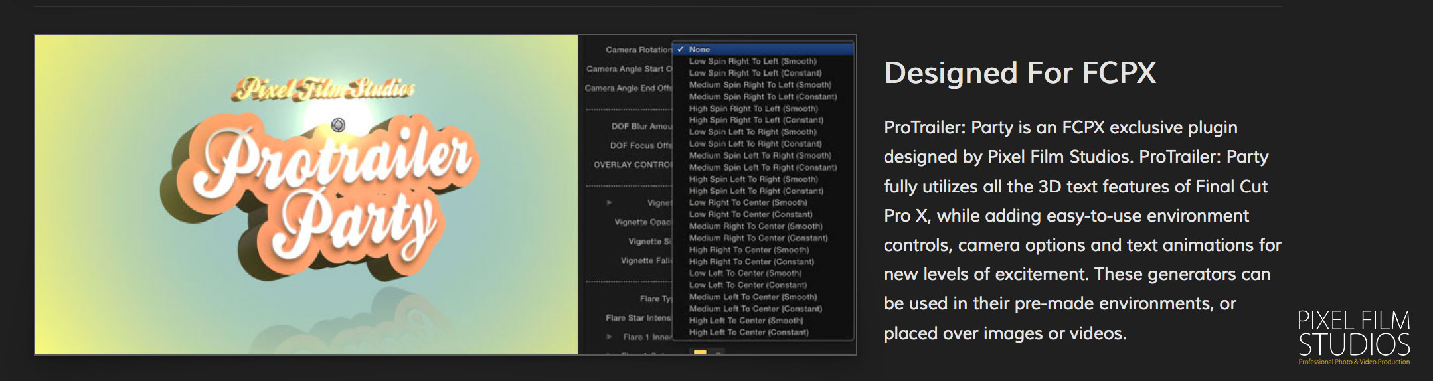This screenshot has height=381, width=1433.
Task: Choose Medium Spin Right To Left (Constant)
Action: pyautogui.click(x=763, y=97)
